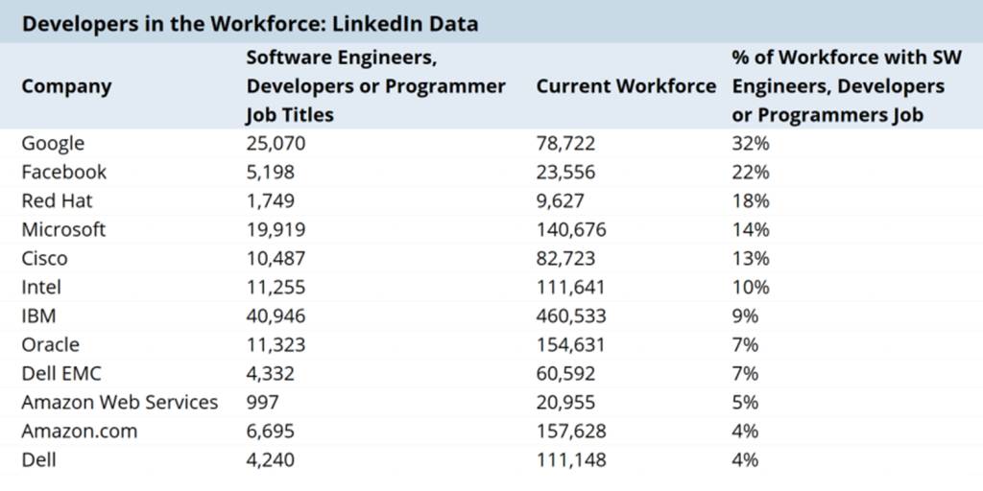Select Cisco's current workforce value 82,723

tap(565, 259)
